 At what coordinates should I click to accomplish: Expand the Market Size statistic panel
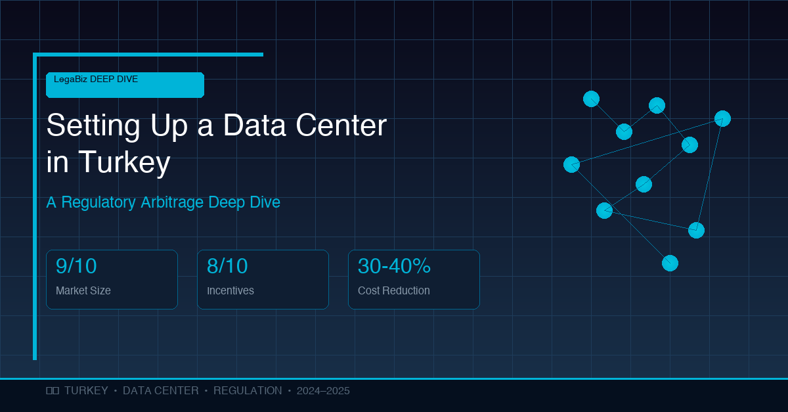pos(112,279)
